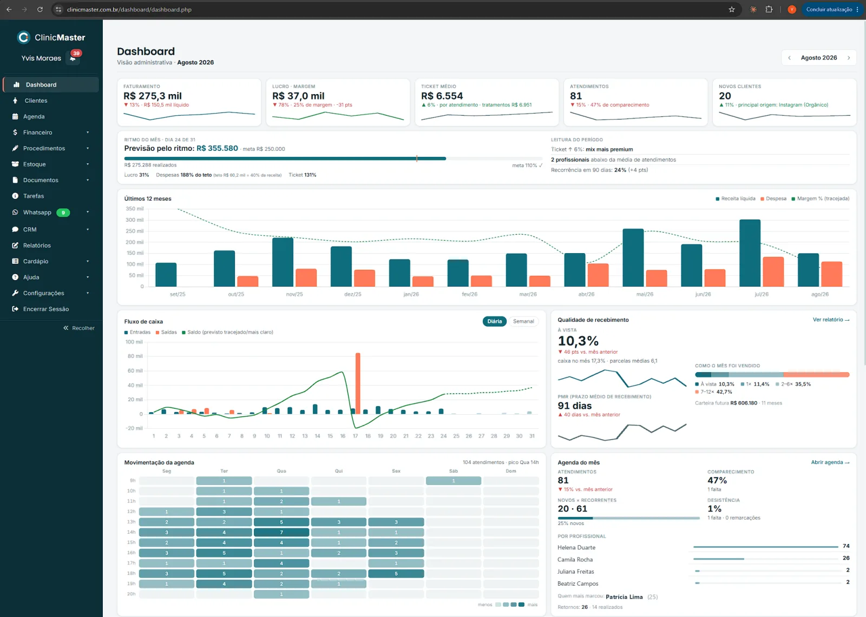Select Encerrar Sessão menu item
The width and height of the screenshot is (866, 617).
click(x=51, y=309)
